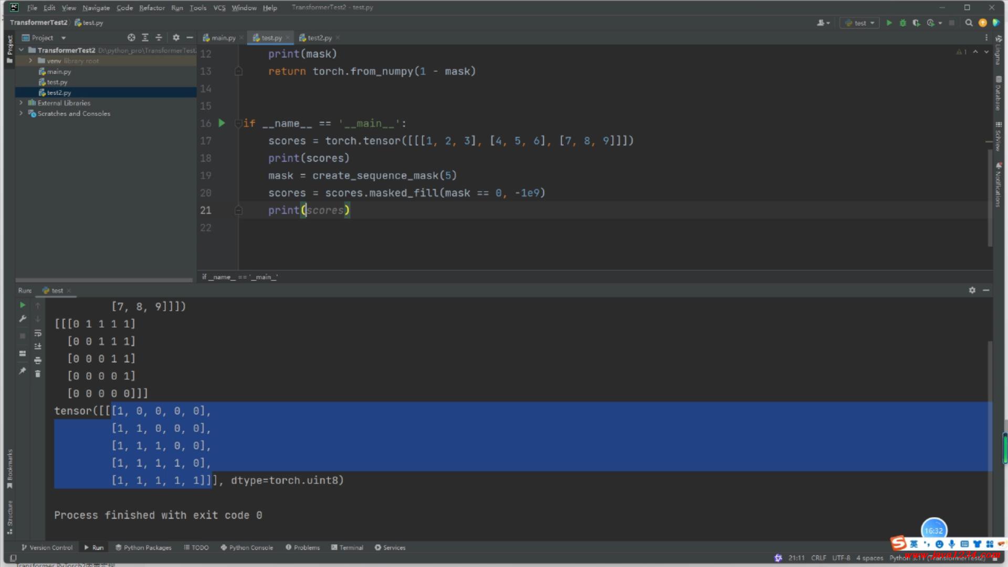
Task: Run with coverage from toolbar
Action: click(916, 23)
